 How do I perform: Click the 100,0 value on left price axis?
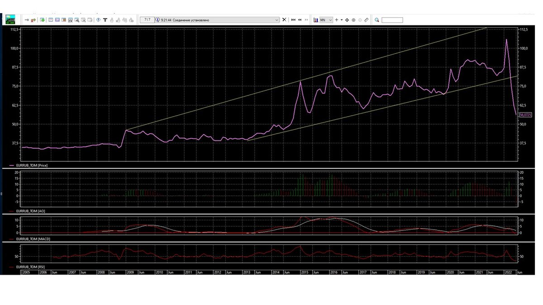click(14, 48)
